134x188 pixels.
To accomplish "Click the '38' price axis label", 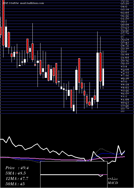I will 122,111.
